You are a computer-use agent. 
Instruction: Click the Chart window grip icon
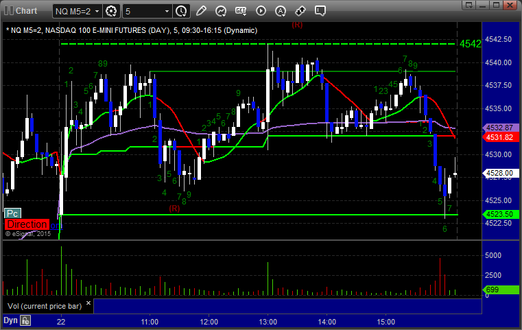pos(8,11)
